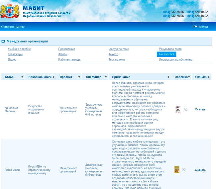The height and width of the screenshot is (189, 216).
Task: Open cover thumbnail for Лайм Фаэй book
Action: 177,170
